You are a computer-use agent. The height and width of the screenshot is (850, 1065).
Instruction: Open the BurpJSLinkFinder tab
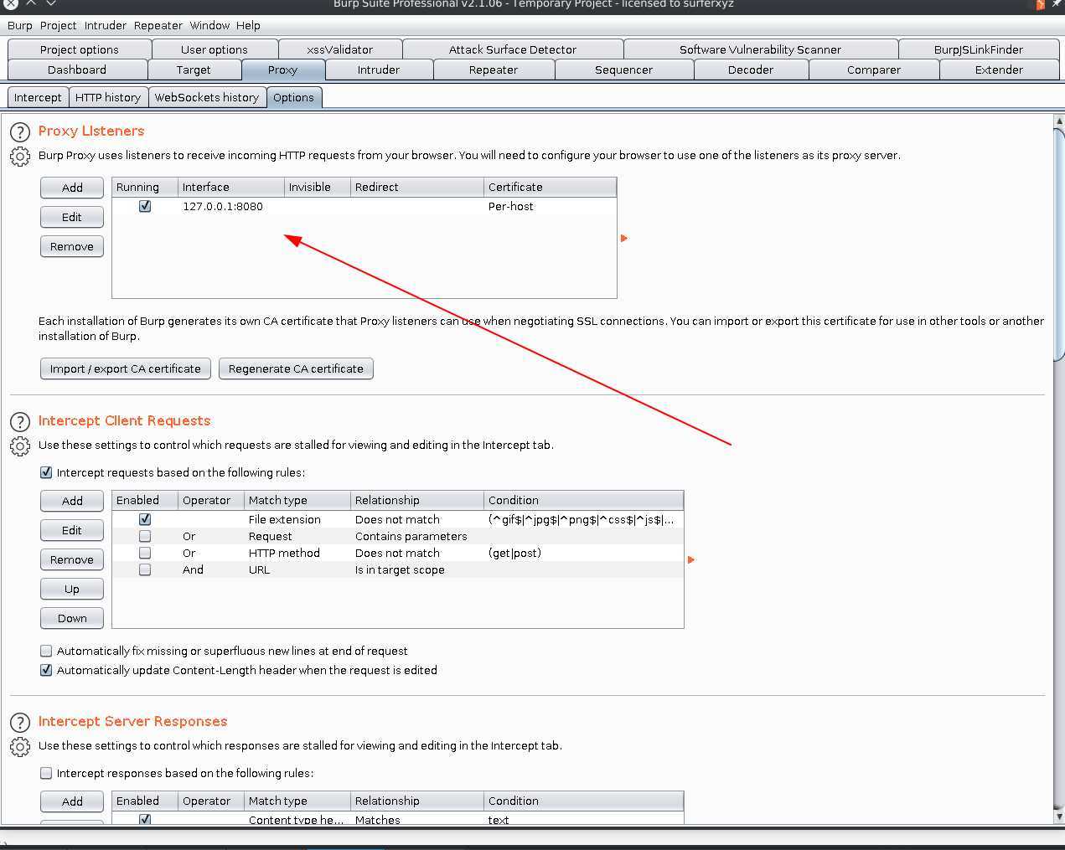979,49
